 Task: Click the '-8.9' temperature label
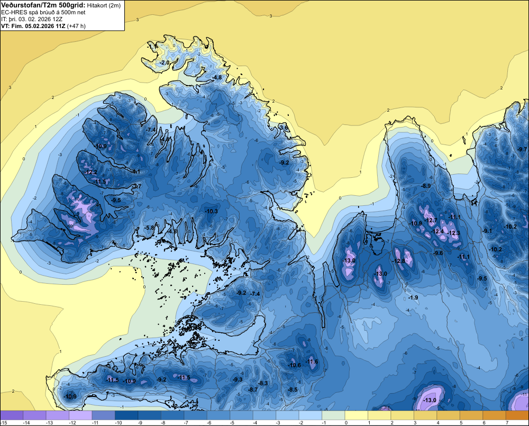426,186
